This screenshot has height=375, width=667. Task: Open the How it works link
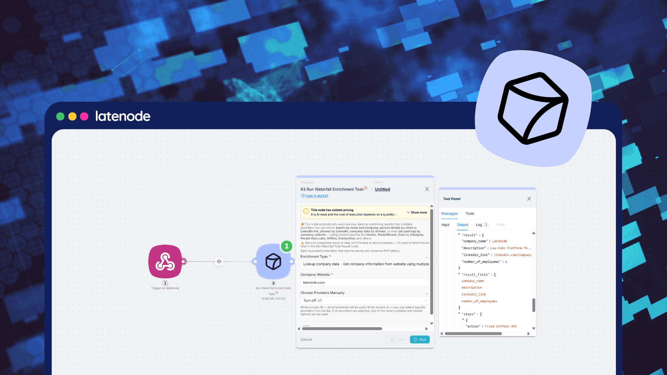click(316, 195)
